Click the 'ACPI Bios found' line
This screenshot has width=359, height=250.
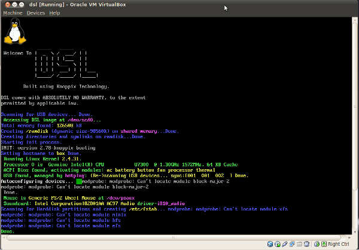point(109,170)
